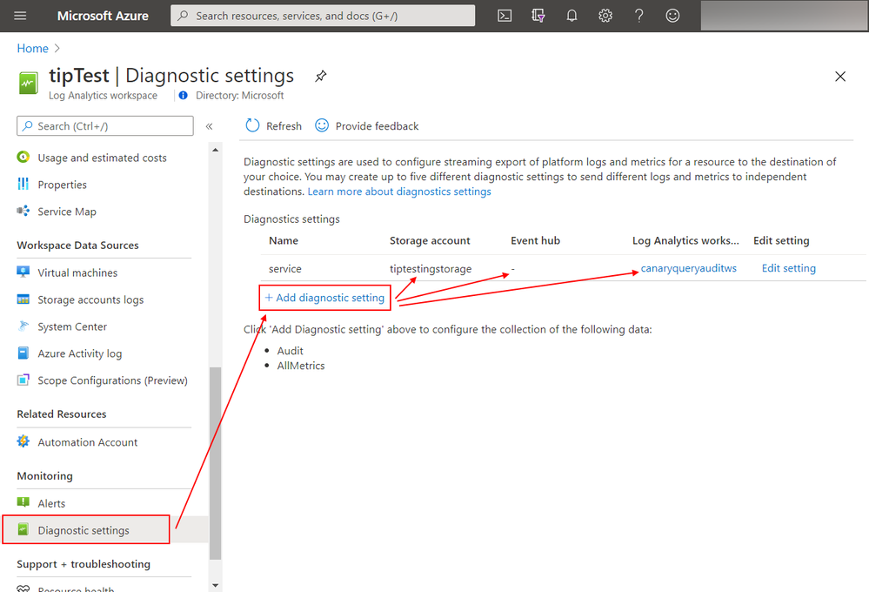This screenshot has height=592, width=869.
Task: Click the tipTest workspace icon
Action: 28,84
